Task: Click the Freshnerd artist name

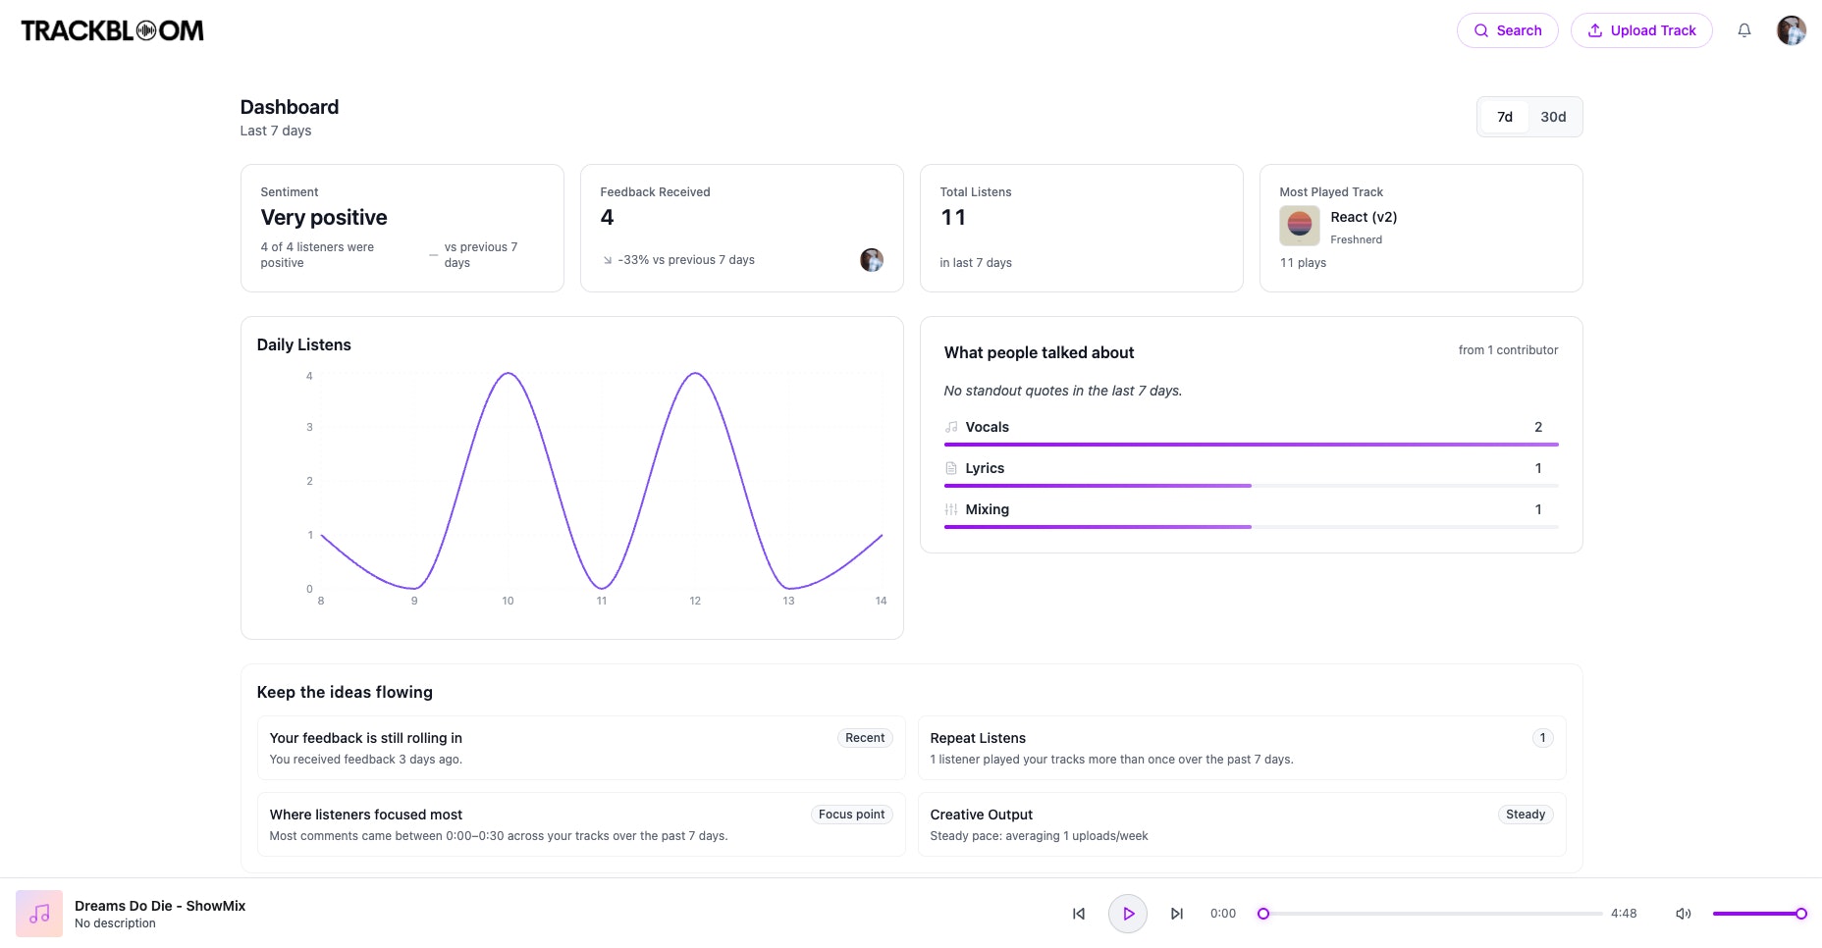Action: [x=1356, y=239]
